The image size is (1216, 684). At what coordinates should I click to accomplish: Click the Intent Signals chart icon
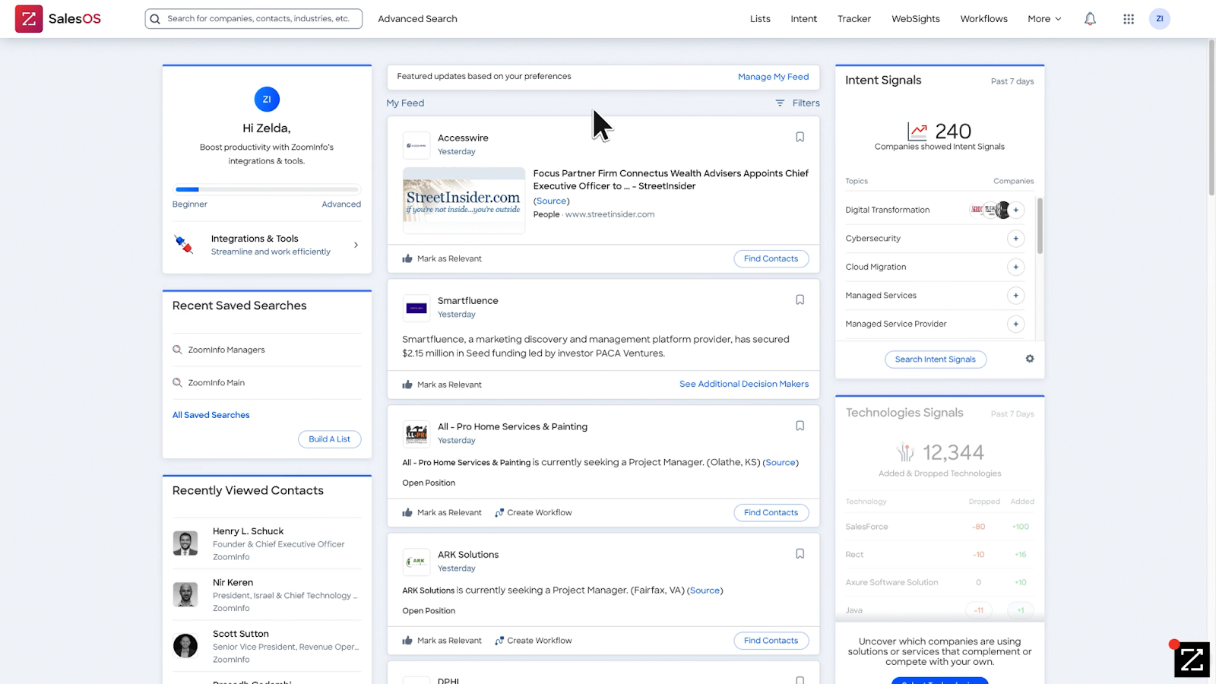[917, 131]
